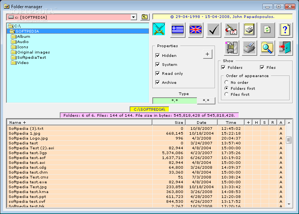Click the folder with magnifier search icon
299x214 pixels.
pyautogui.click(x=267, y=48)
